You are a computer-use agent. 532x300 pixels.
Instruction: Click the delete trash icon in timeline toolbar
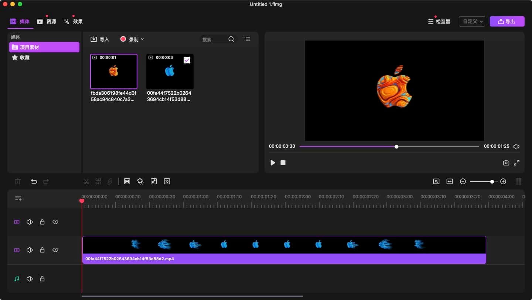point(18,181)
